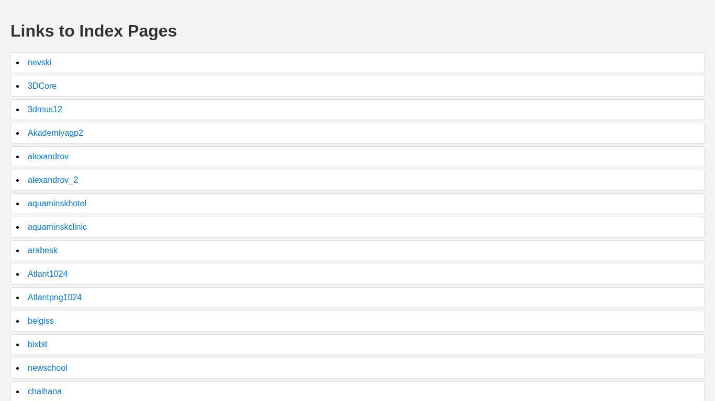Open the 3dmus12 index page link

(x=44, y=110)
